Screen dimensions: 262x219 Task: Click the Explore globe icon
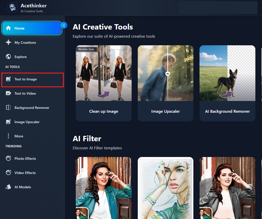click(x=9, y=57)
